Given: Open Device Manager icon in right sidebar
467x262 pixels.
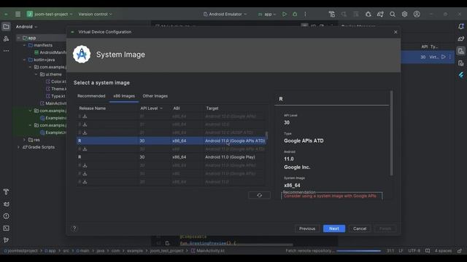Looking at the screenshot, I should (461, 51).
